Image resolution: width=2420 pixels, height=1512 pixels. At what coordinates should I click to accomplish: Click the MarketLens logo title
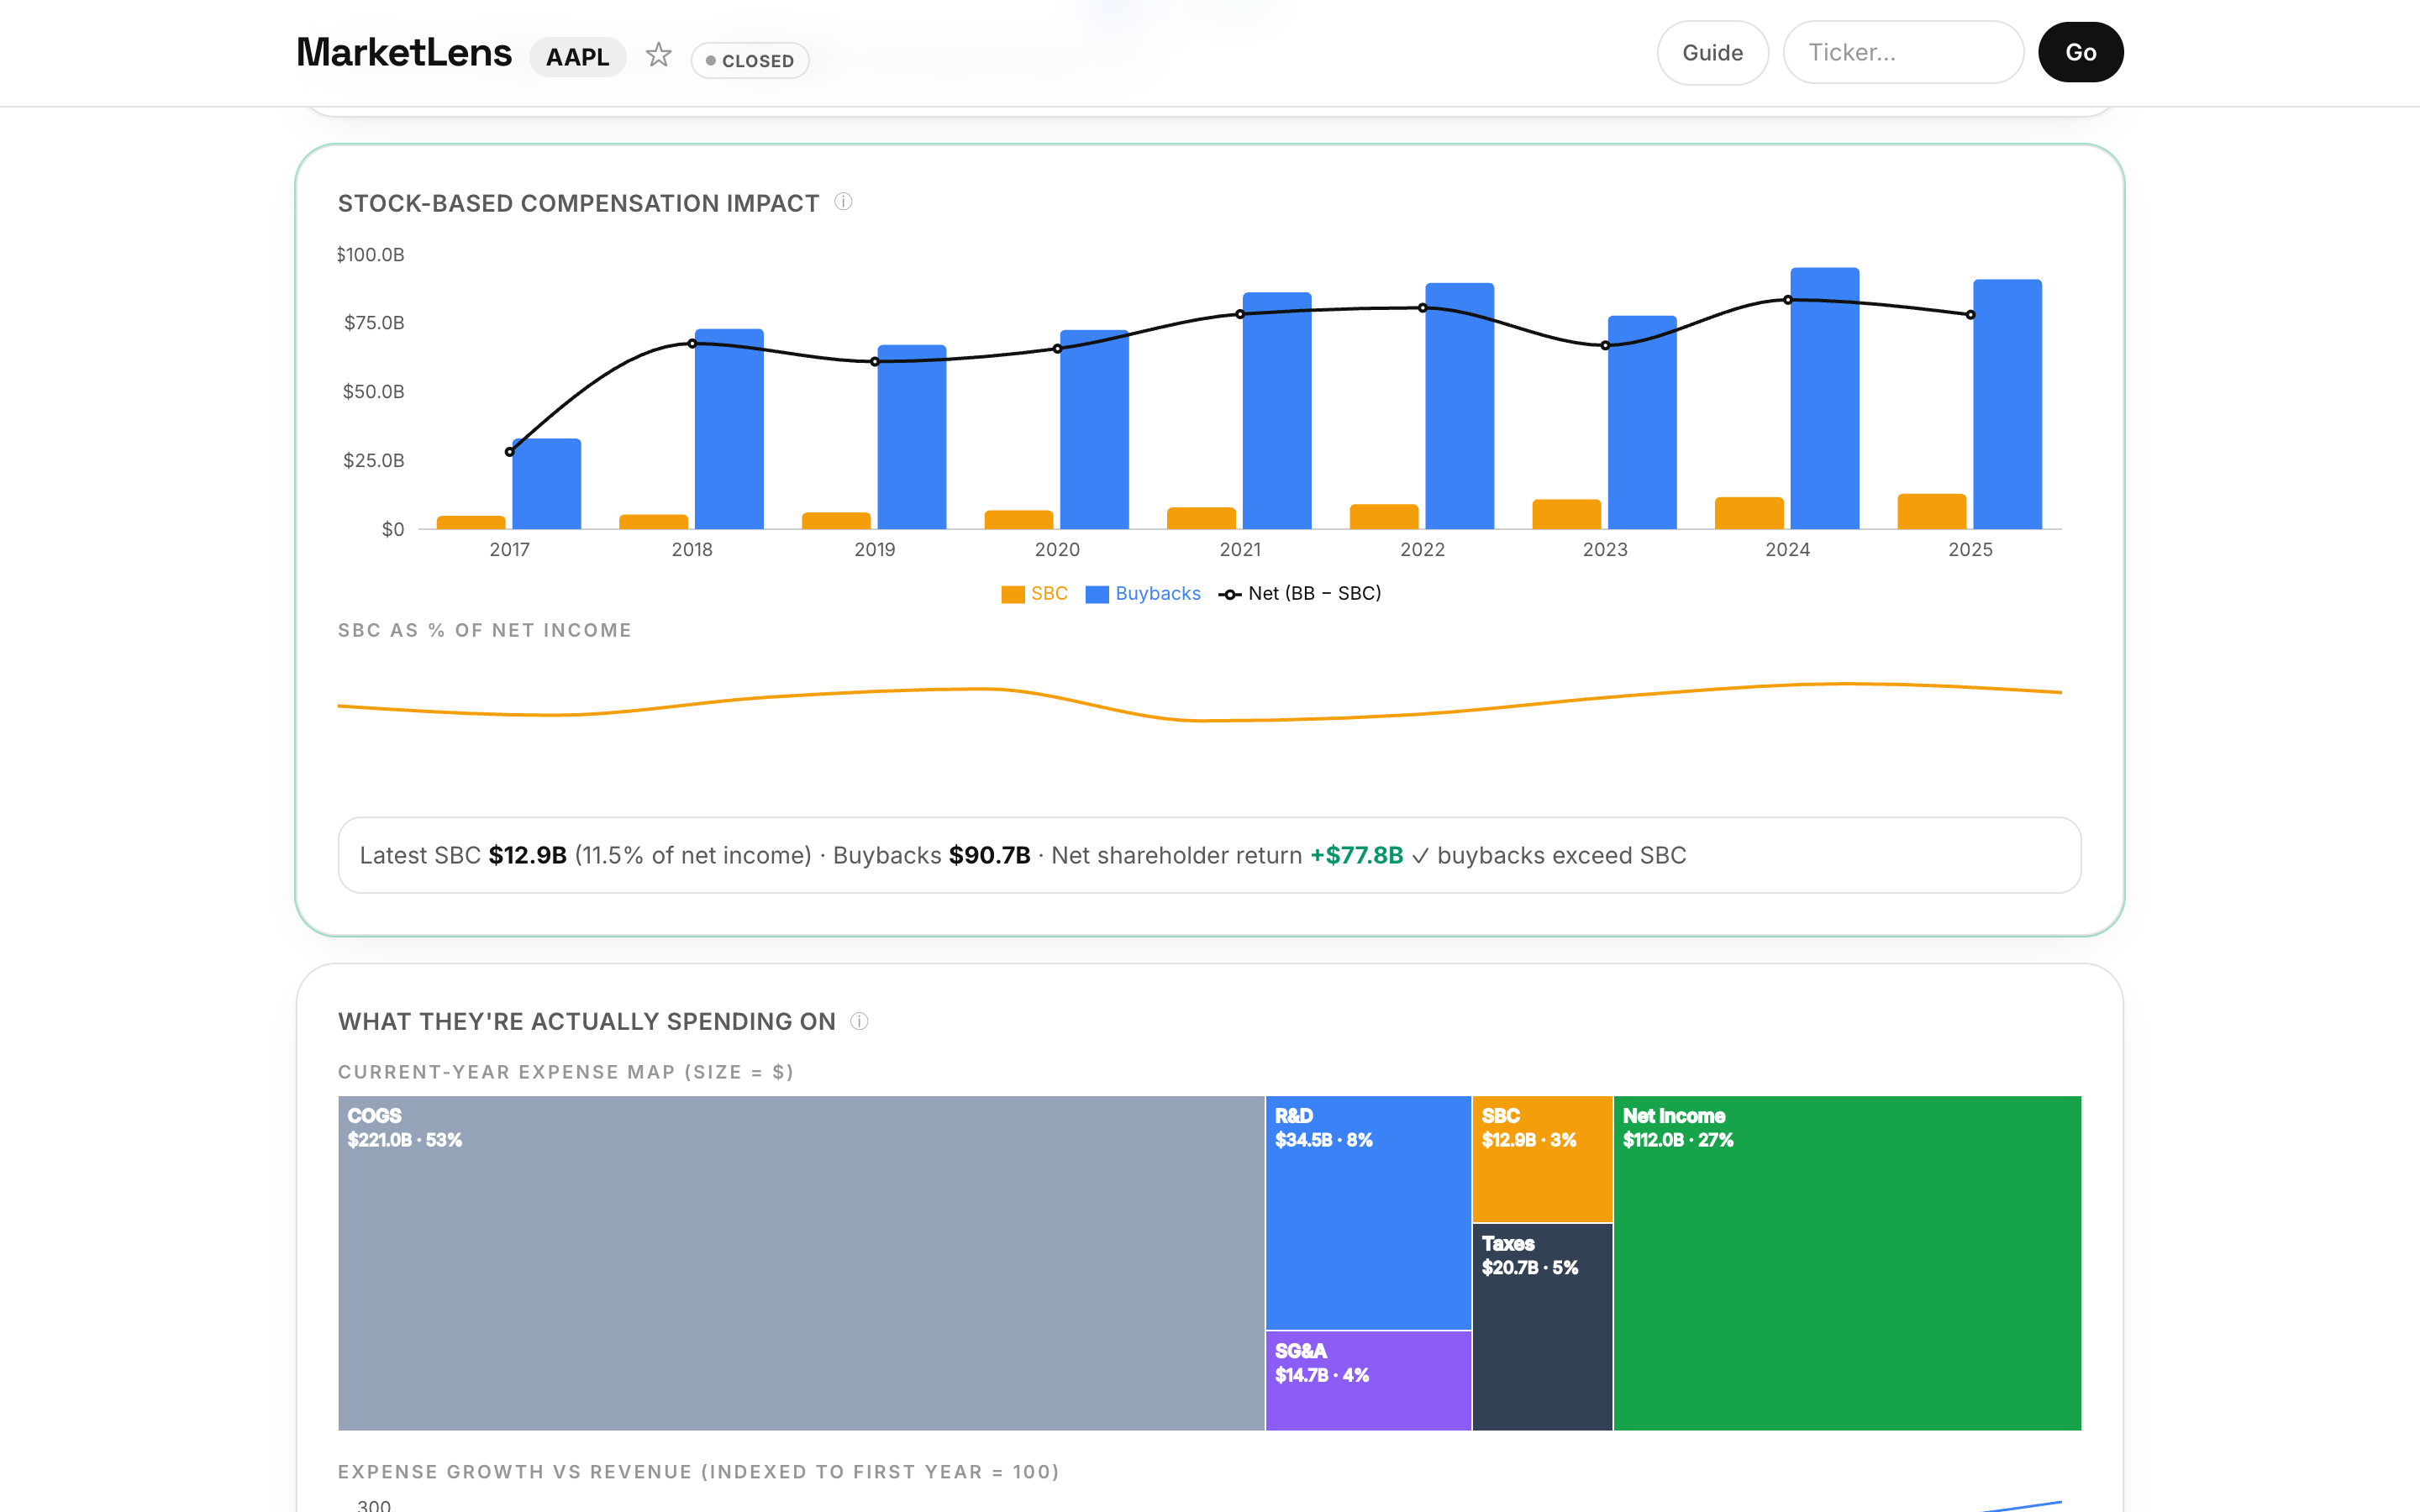404,53
